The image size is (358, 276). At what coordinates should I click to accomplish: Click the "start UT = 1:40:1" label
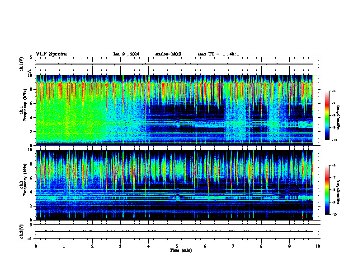point(218,54)
